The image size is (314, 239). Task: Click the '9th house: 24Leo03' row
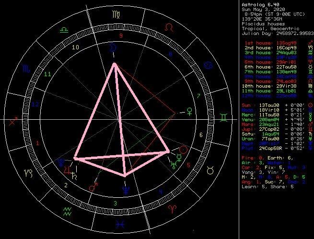pos(270,81)
